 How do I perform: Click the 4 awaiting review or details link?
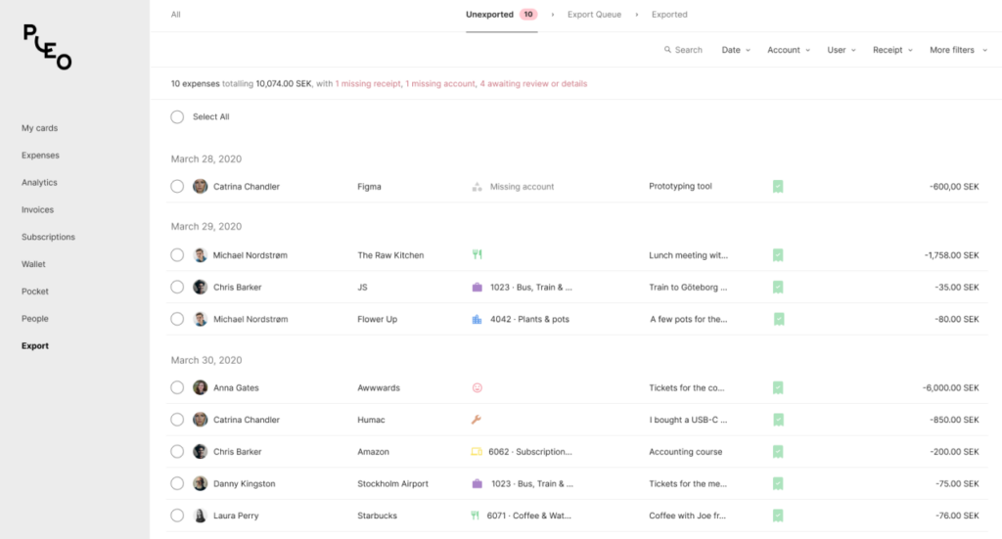click(x=533, y=84)
